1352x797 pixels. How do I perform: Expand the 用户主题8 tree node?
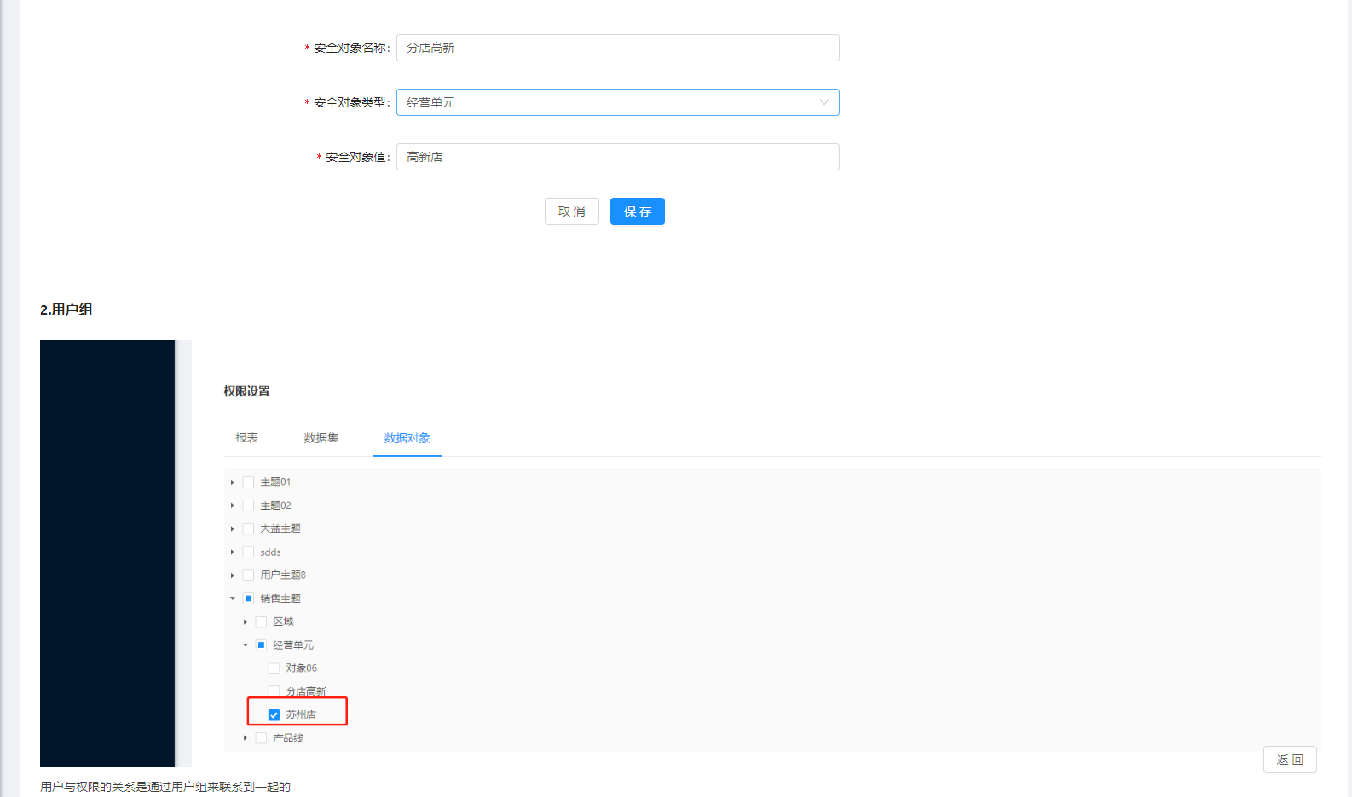pyautogui.click(x=233, y=575)
